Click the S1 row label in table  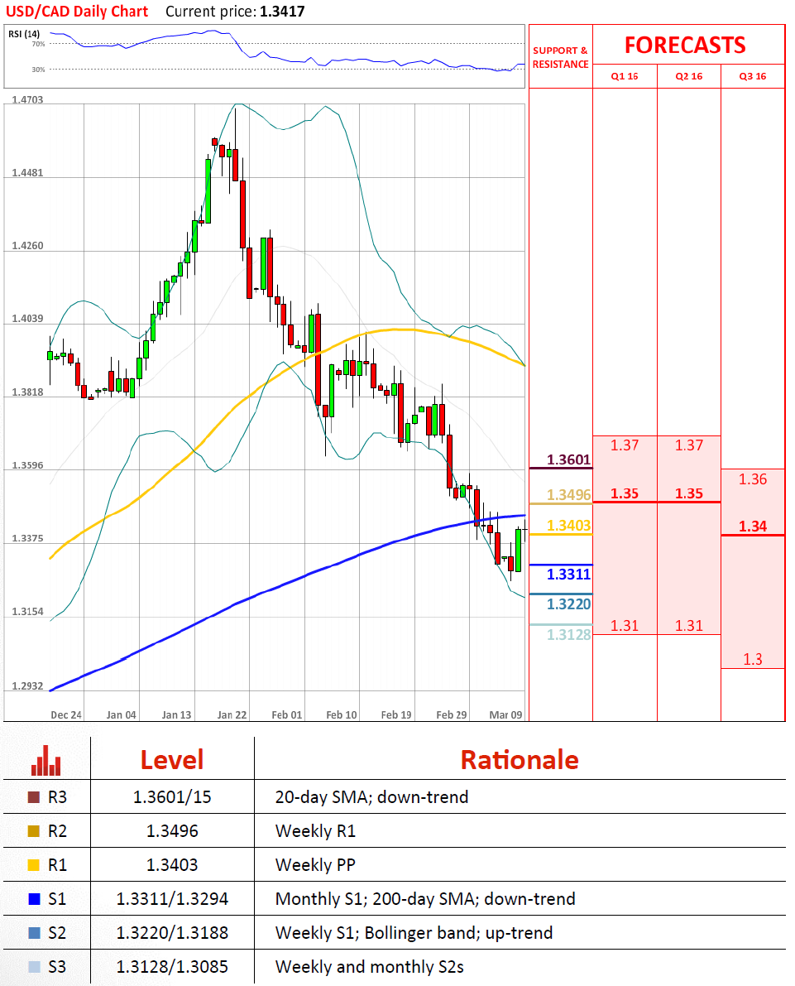57,899
